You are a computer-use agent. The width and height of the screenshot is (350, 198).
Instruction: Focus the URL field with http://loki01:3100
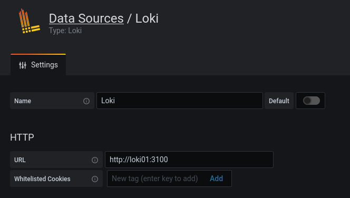coord(189,160)
